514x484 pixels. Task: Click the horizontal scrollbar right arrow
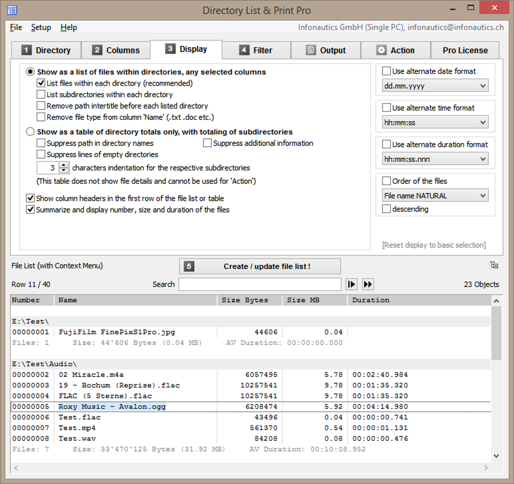(486, 467)
